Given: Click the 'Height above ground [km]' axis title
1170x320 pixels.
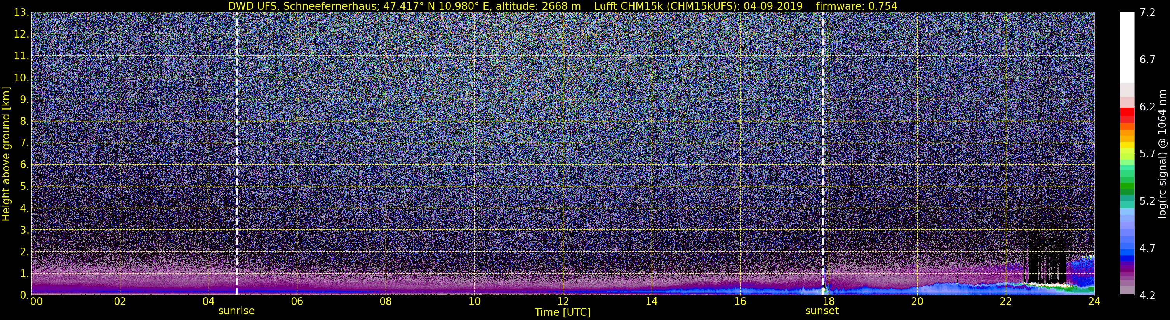Looking at the screenshot, I should 6,154.
